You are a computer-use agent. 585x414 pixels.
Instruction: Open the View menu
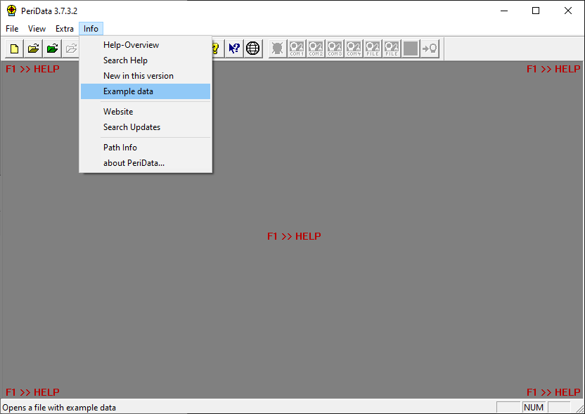tap(37, 29)
